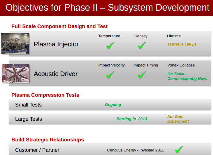Click the 'Net Gain Experiment' text

point(178,119)
